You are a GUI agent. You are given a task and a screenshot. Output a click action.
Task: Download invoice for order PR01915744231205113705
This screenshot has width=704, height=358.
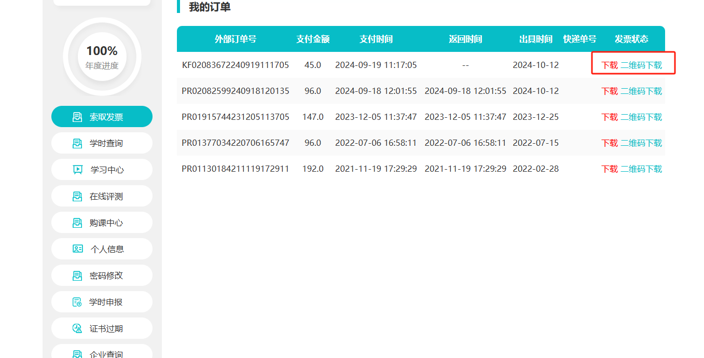[610, 117]
